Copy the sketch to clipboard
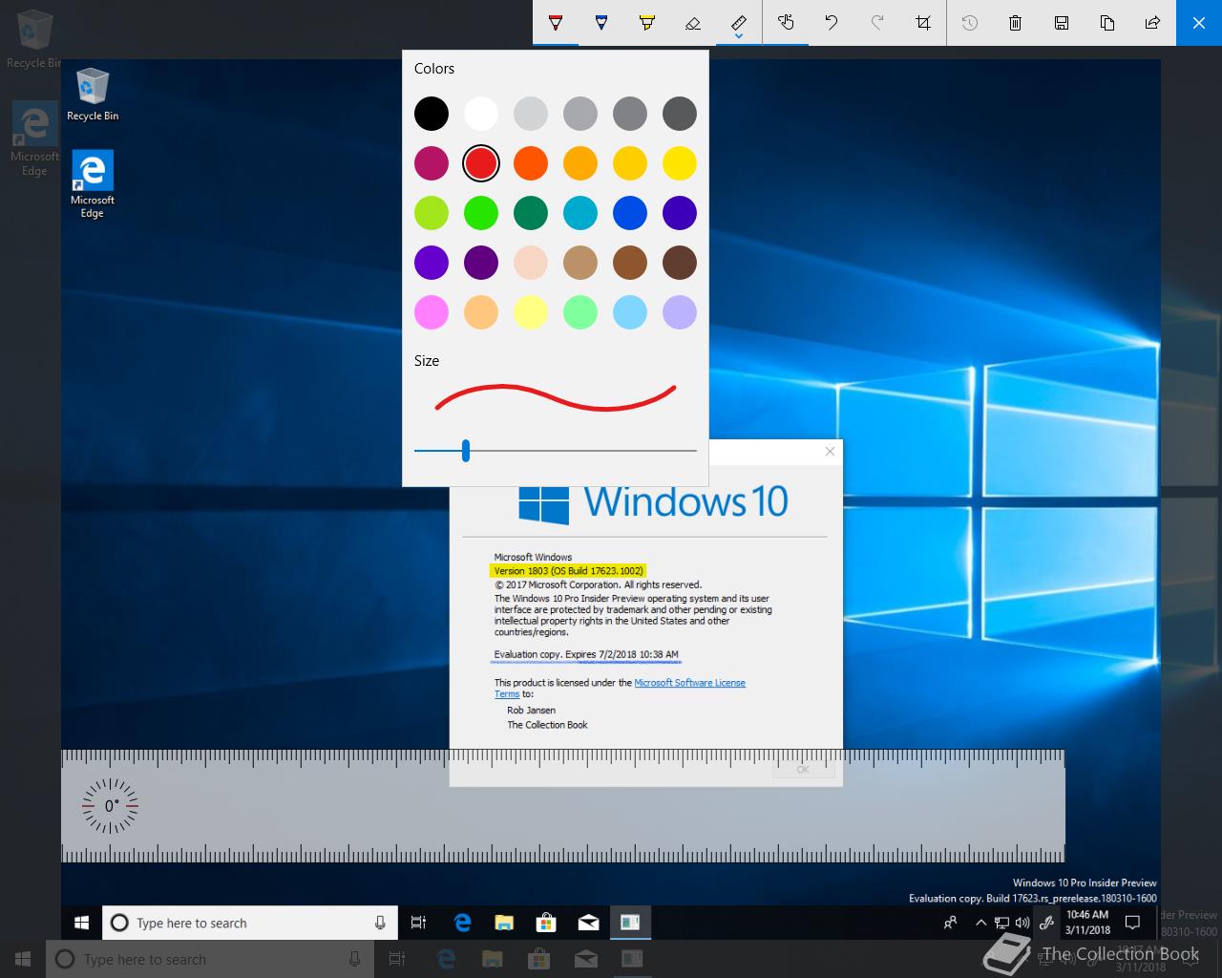 tap(1107, 22)
